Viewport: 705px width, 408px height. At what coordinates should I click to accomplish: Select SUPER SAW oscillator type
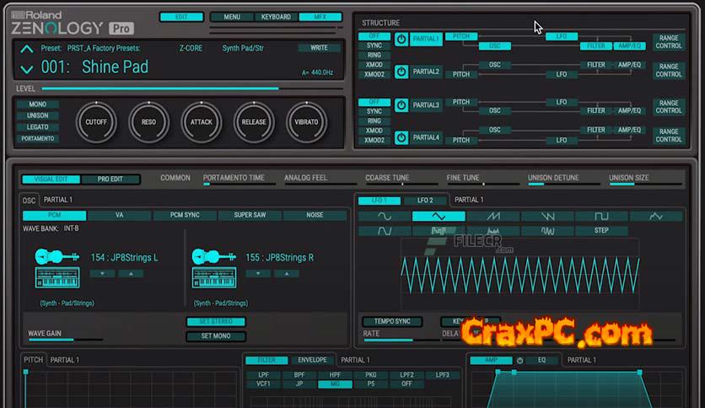click(250, 215)
